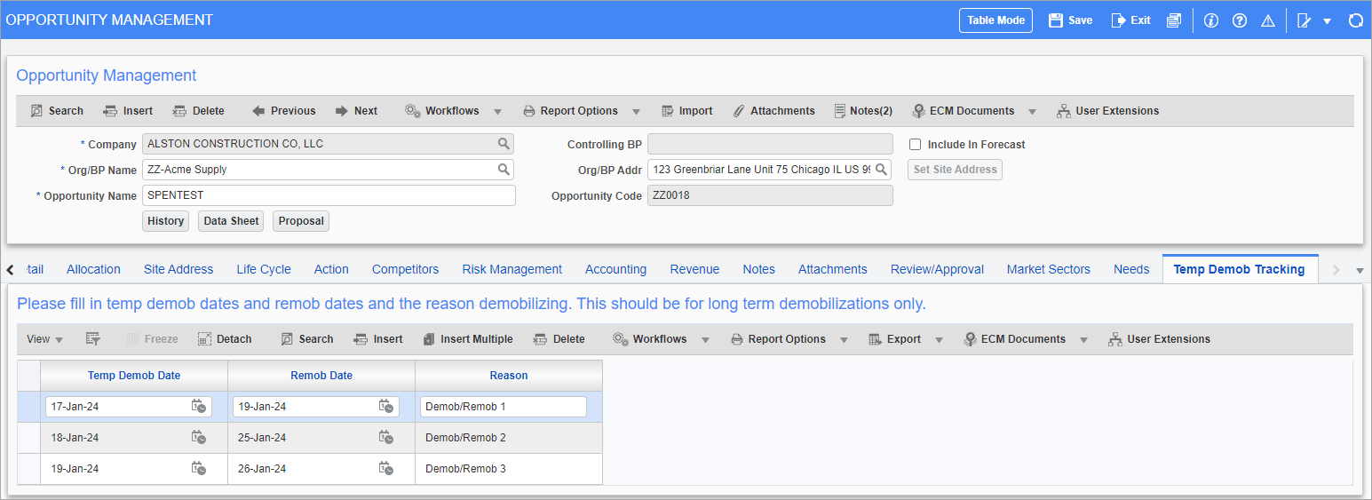Open grid toolbar User Extensions
Viewport: 1372px width, 500px height.
click(1159, 339)
